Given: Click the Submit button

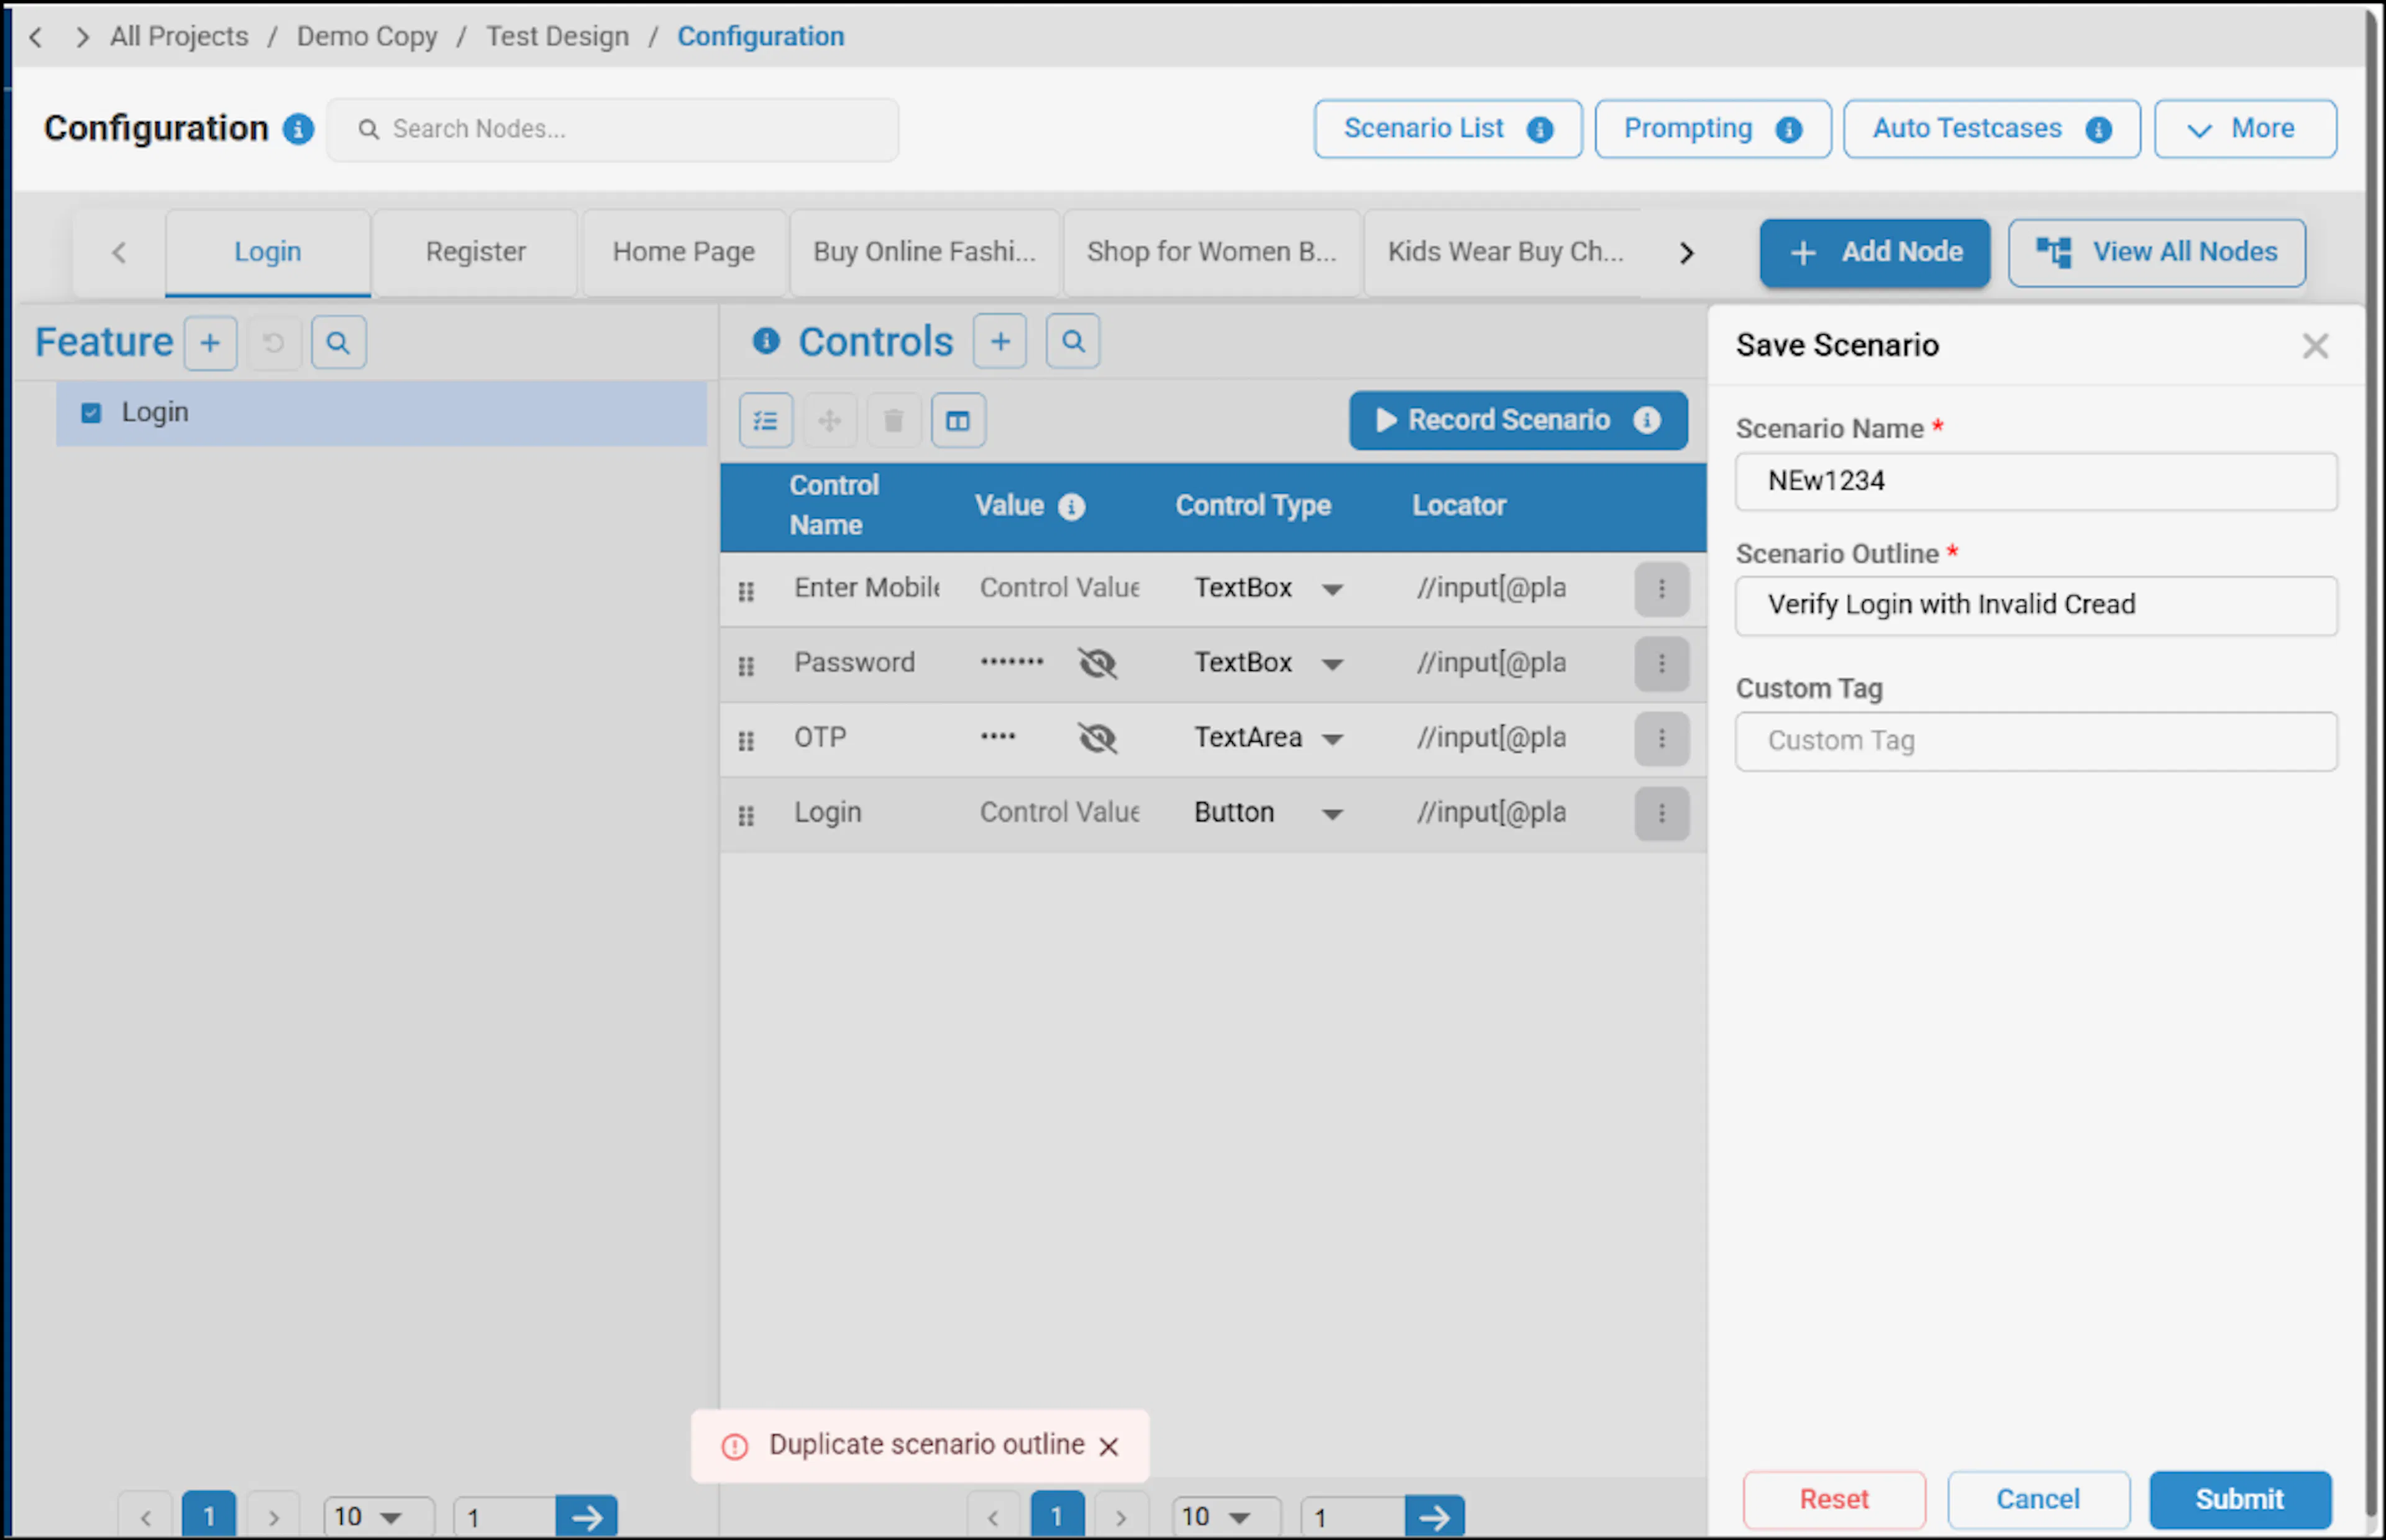Looking at the screenshot, I should [2240, 1499].
